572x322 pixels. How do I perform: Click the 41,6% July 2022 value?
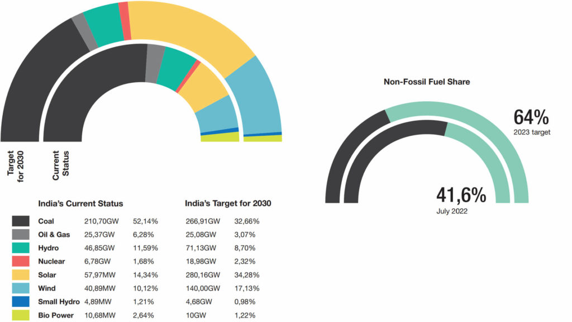pyautogui.click(x=461, y=195)
